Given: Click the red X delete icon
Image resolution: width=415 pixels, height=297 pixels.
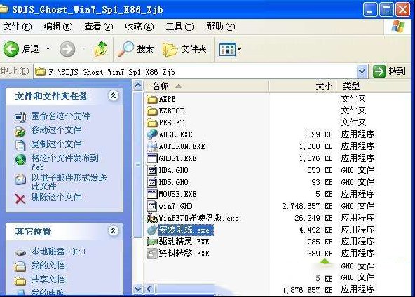Looking at the screenshot, I should click(20, 199).
